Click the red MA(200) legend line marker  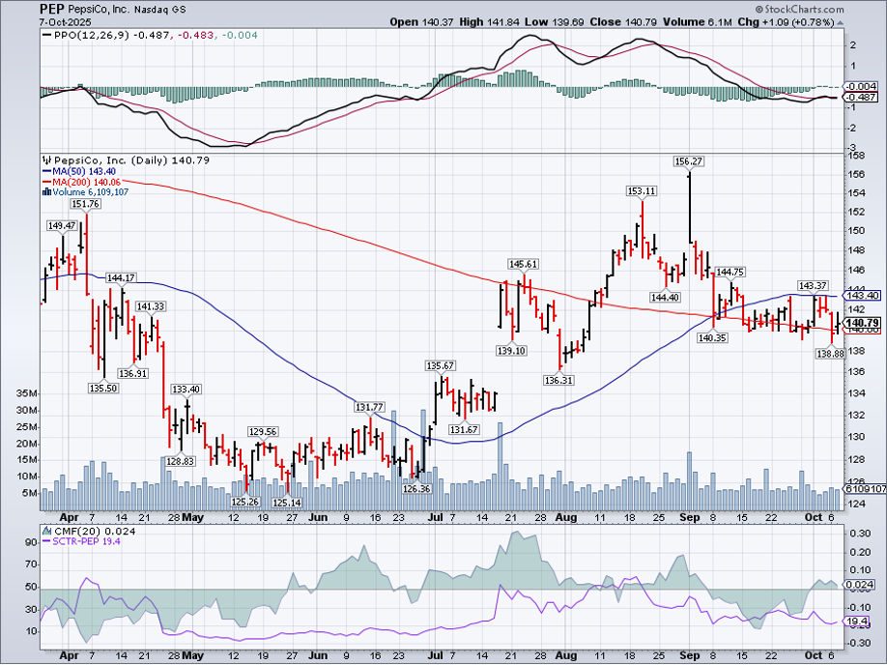44,182
